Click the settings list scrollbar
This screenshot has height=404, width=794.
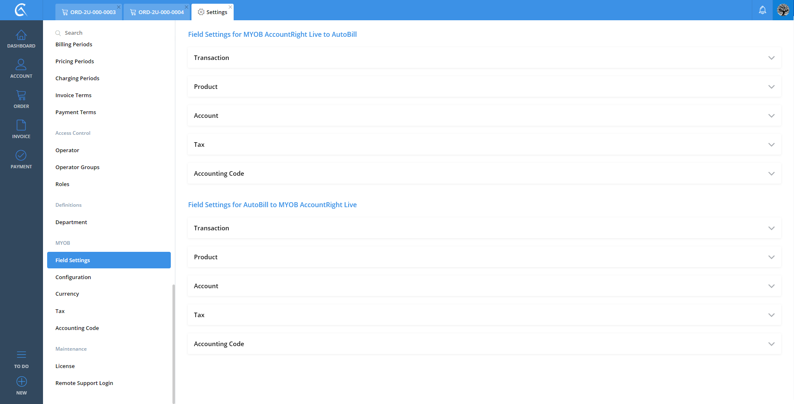pyautogui.click(x=173, y=343)
